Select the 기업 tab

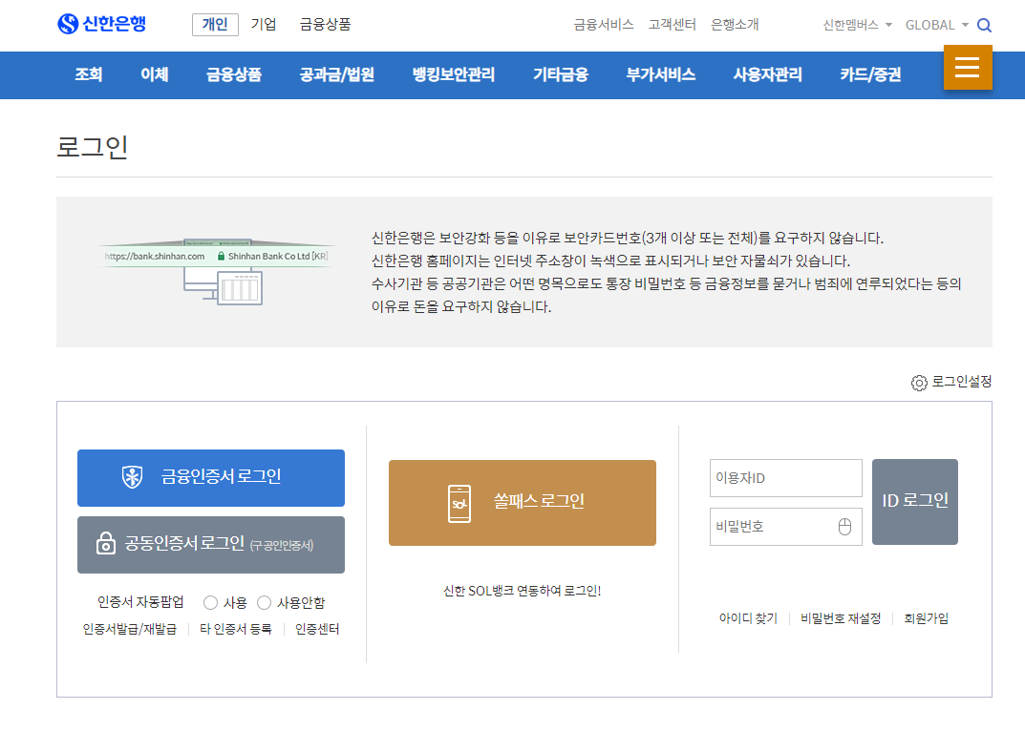[264, 24]
